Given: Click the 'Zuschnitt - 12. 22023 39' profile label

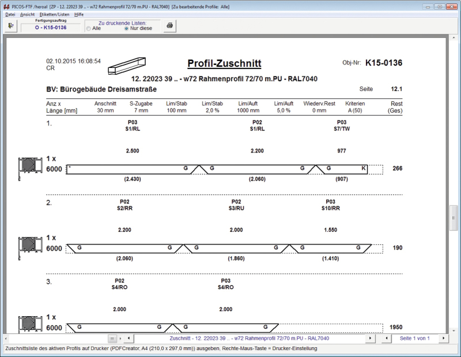Looking at the screenshot, I should [x=250, y=338].
